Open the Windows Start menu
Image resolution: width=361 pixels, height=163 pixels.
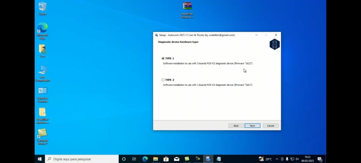(40, 159)
